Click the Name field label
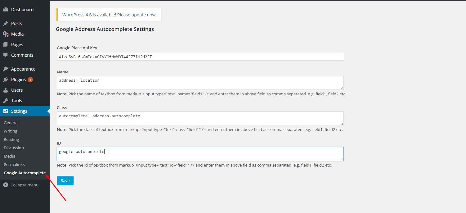Screen dimensions: 466x213 coord(63,72)
